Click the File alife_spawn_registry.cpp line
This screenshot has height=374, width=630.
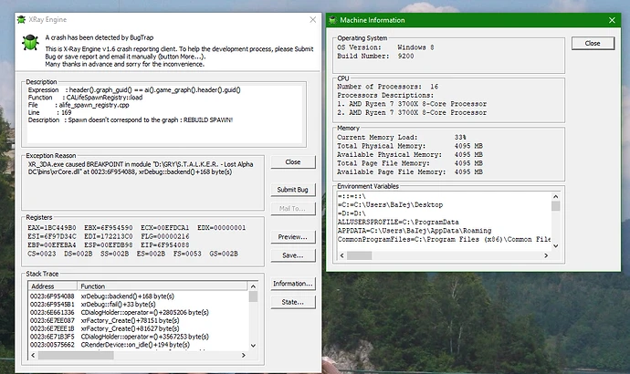click(x=79, y=105)
